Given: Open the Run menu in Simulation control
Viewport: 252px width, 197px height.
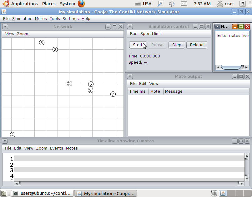Looking at the screenshot, I should coord(134,34).
